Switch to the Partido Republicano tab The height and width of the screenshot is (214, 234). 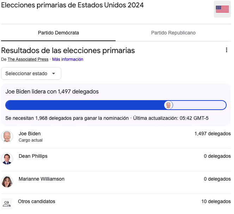(173, 33)
